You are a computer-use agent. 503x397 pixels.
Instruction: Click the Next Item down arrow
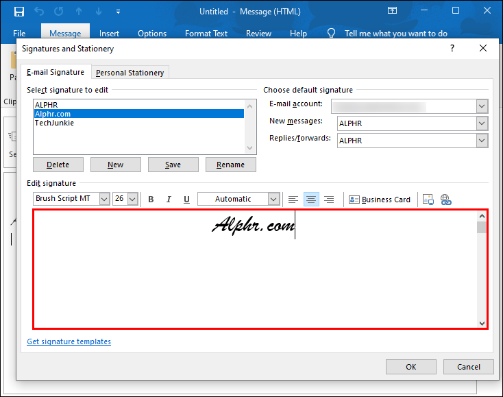click(99, 12)
